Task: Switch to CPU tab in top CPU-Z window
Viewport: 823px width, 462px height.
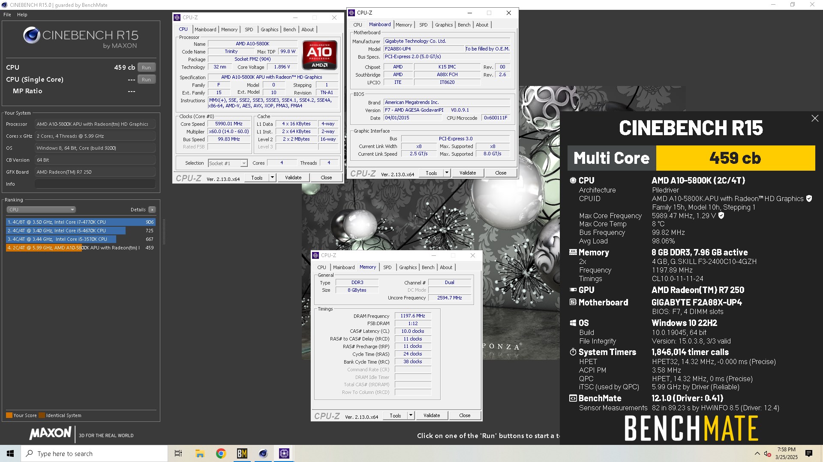Action: point(358,25)
